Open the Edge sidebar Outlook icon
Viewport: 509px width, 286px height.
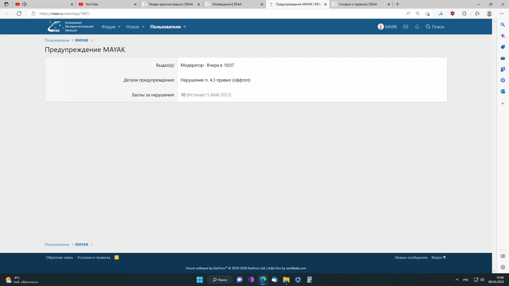click(503, 92)
